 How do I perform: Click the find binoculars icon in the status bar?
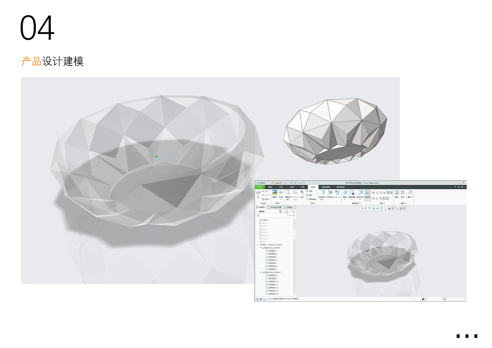point(423,299)
